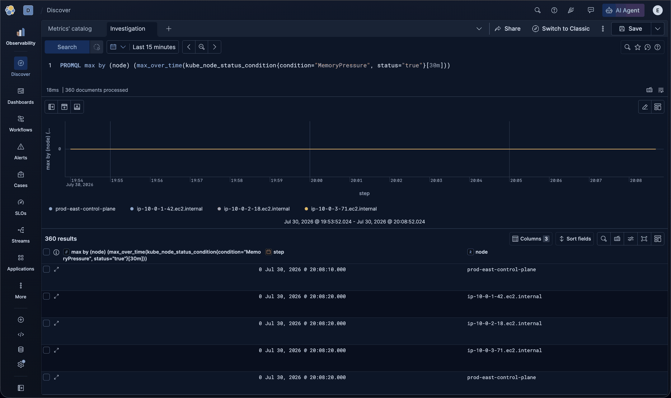Edit visualization with pencil icon

tap(645, 107)
